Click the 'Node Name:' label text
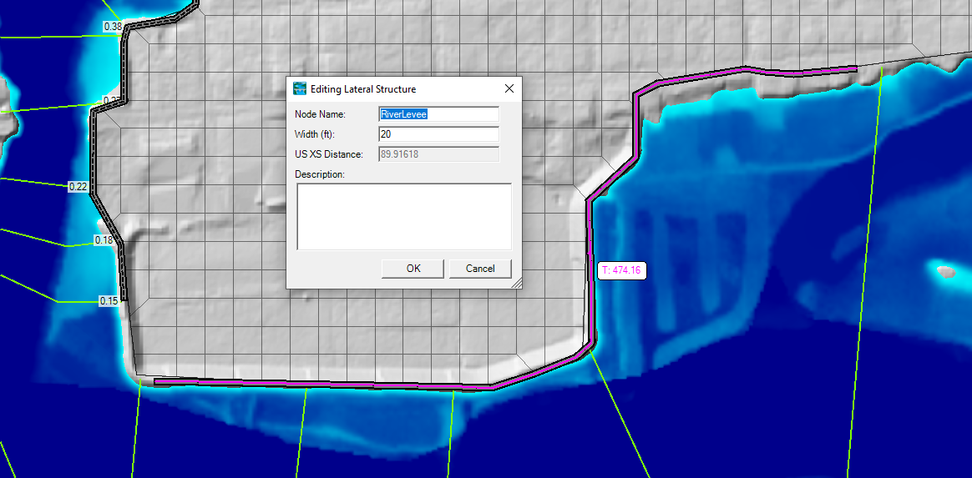 click(320, 114)
